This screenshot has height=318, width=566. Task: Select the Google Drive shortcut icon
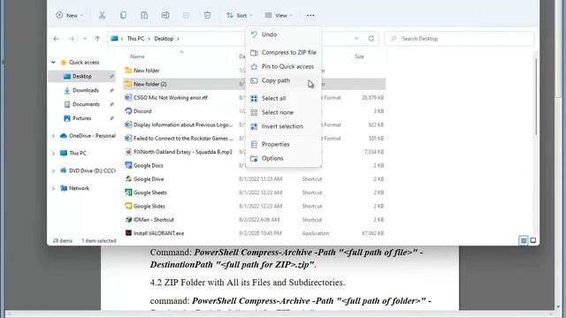[128, 179]
